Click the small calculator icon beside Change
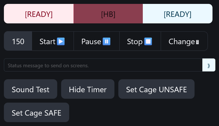The image size is (219, 126). (197, 42)
